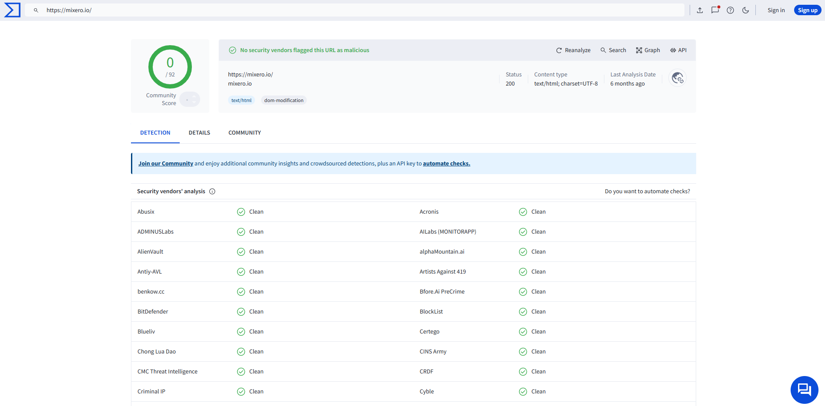
Task: Click the Clean check icon for Cyble
Action: pyautogui.click(x=523, y=392)
